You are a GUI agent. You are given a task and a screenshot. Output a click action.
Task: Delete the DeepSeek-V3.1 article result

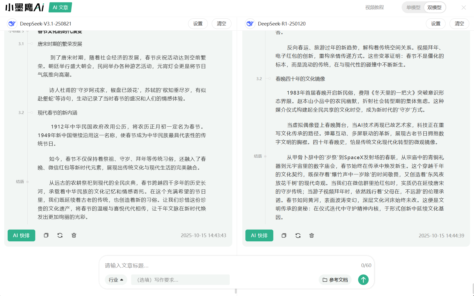pos(74,235)
